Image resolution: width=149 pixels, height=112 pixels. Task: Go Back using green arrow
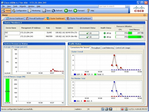pos(68,10)
